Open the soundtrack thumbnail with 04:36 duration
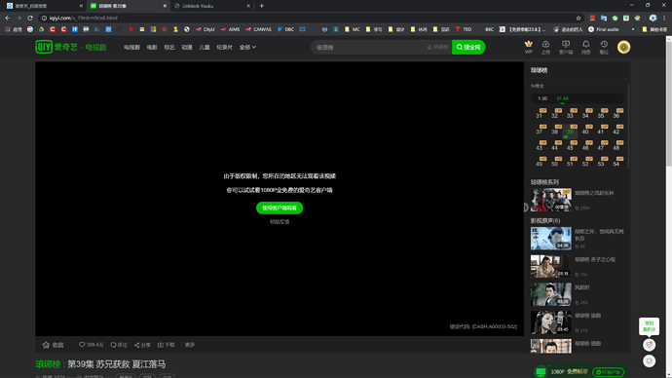The width and height of the screenshot is (672, 378). [550, 239]
